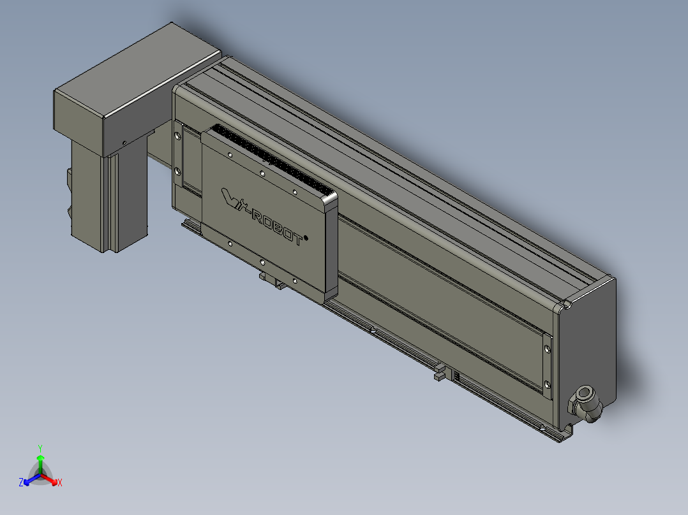Select the right end cap of the actuator
688x515 pixels.
pos(587,351)
